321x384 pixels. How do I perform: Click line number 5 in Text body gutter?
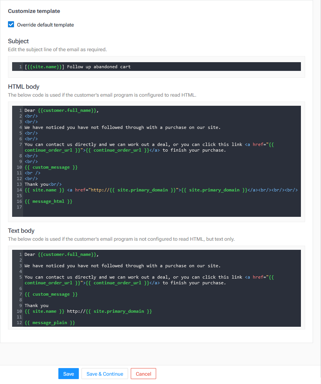20,277
